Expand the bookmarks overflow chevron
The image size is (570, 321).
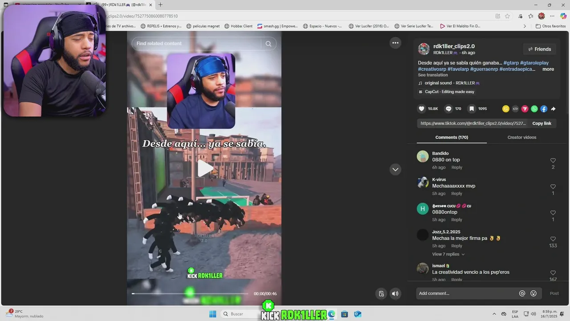525,26
